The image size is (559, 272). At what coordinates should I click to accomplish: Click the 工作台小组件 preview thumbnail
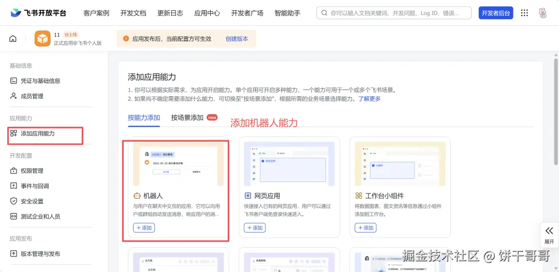point(400,164)
